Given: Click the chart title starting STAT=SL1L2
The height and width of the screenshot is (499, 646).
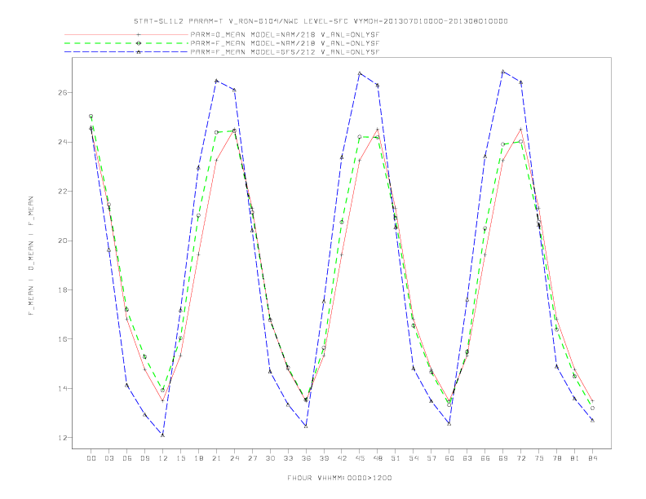Looking at the screenshot, I should [321, 21].
